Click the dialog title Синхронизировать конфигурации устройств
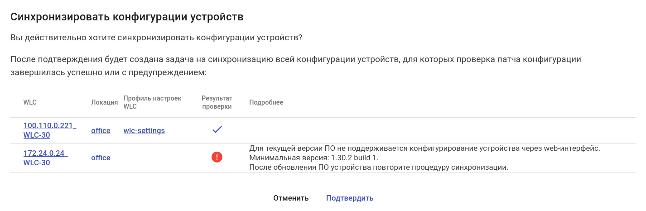Viewport: 646px width, 211px height. [127, 17]
